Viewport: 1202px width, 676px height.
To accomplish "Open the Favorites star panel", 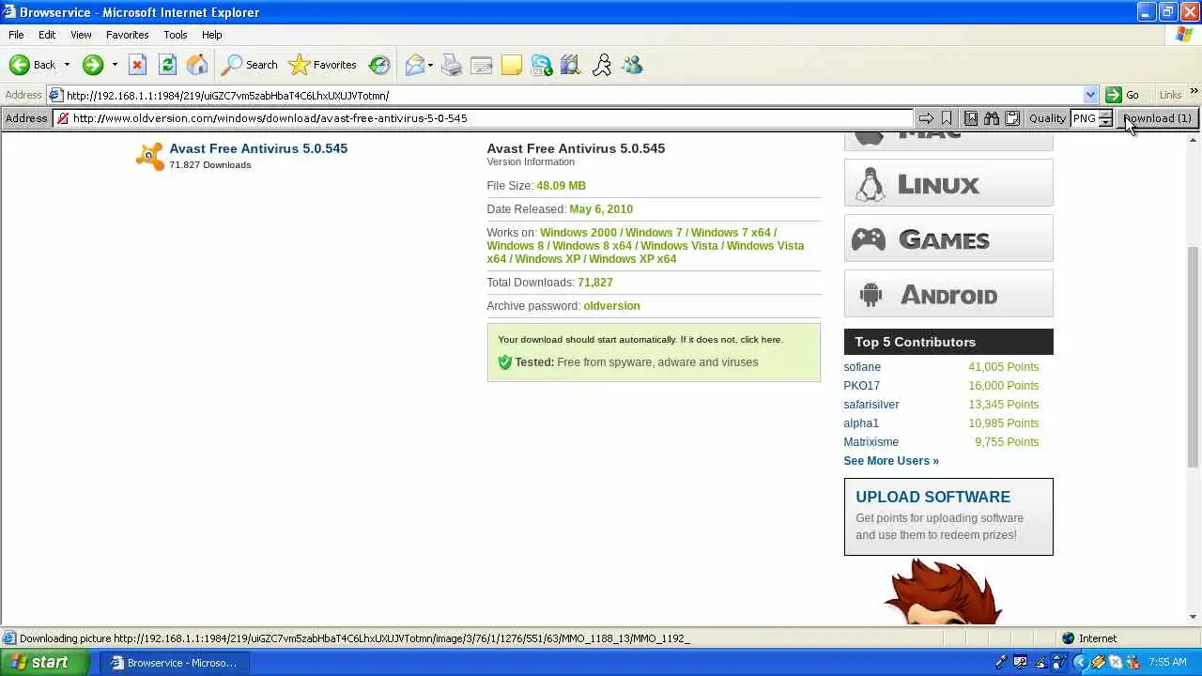I will [323, 65].
